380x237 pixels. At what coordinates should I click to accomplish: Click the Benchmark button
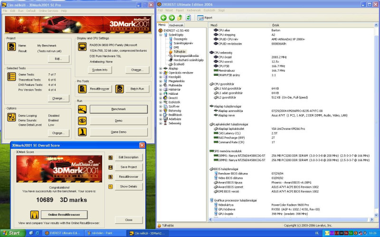click(x=118, y=109)
